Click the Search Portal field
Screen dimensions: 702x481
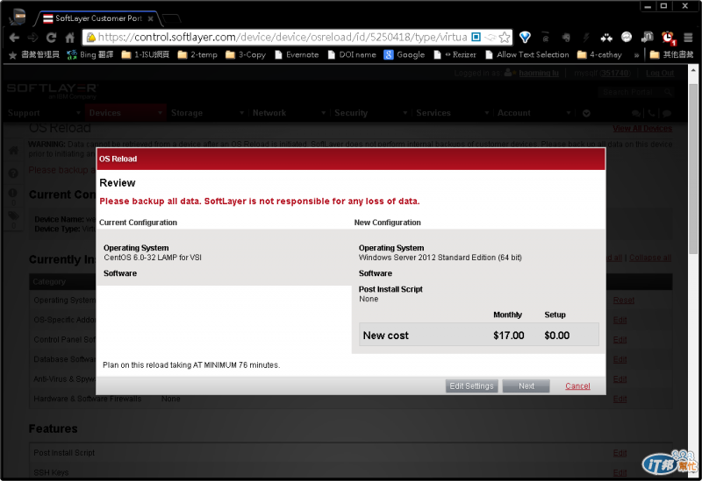[635, 92]
